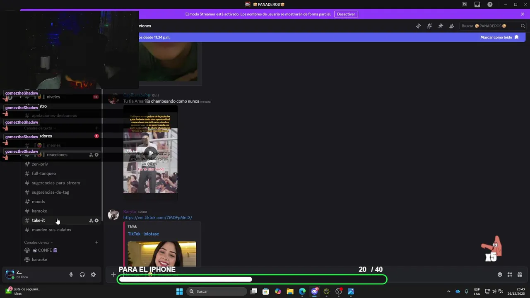This screenshot has height=298, width=530.
Task: Open Lista de seguimiento widget
Action: (23, 291)
